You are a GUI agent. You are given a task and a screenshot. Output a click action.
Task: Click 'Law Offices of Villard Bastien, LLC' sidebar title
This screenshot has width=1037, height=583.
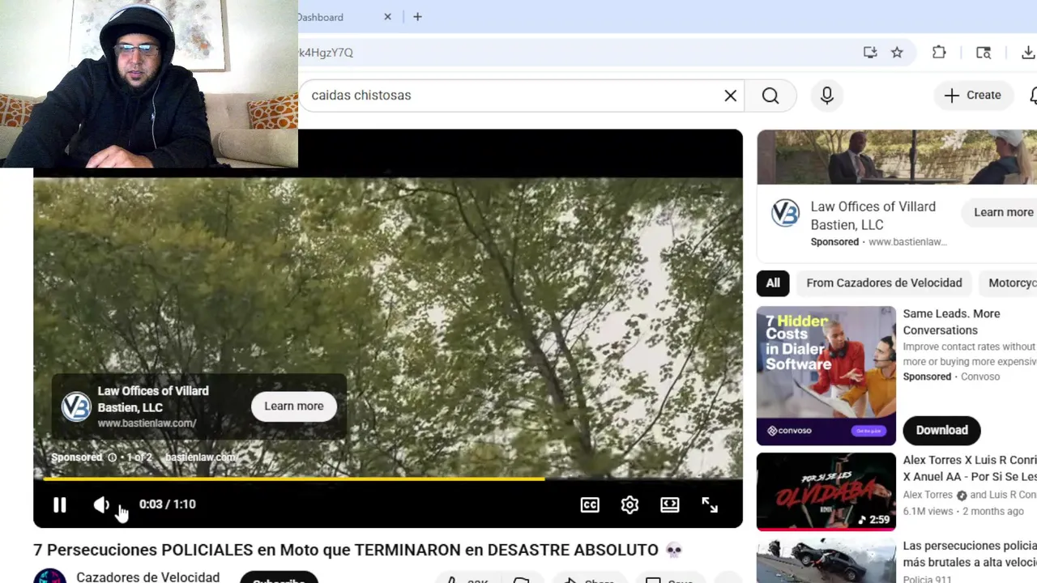click(873, 215)
